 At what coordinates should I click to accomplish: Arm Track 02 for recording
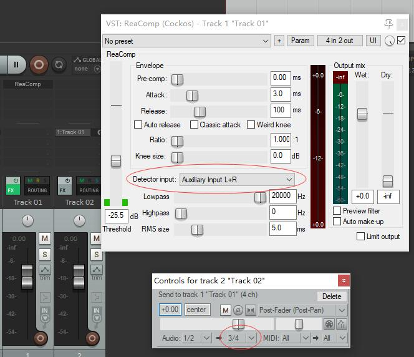click(92, 338)
